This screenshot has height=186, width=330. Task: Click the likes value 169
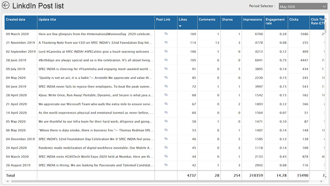193,34
